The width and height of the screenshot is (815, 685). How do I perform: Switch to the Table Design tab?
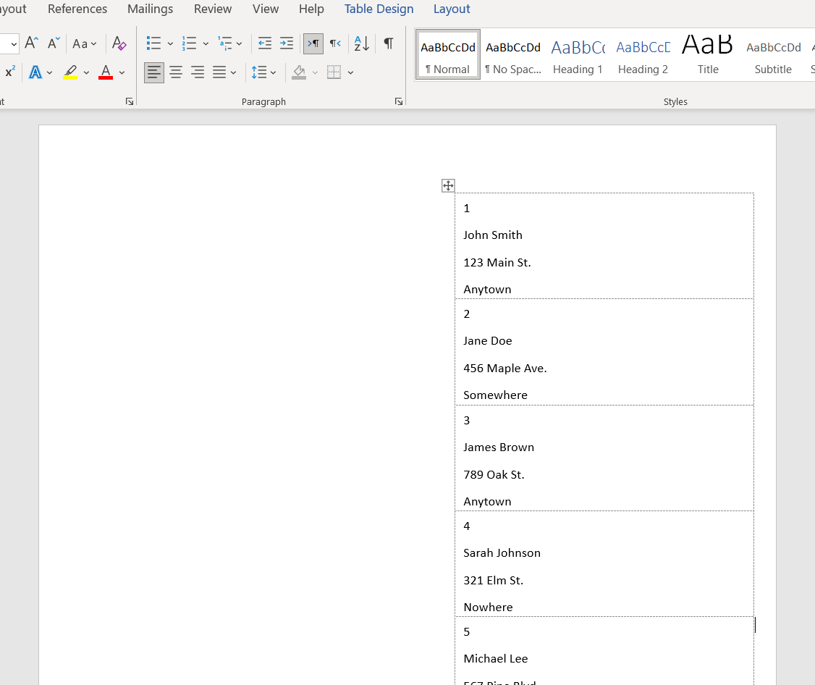(x=379, y=9)
